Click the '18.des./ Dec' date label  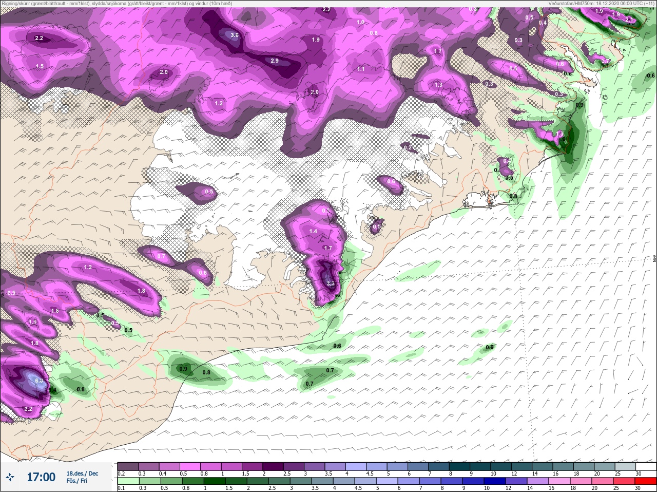[82, 474]
